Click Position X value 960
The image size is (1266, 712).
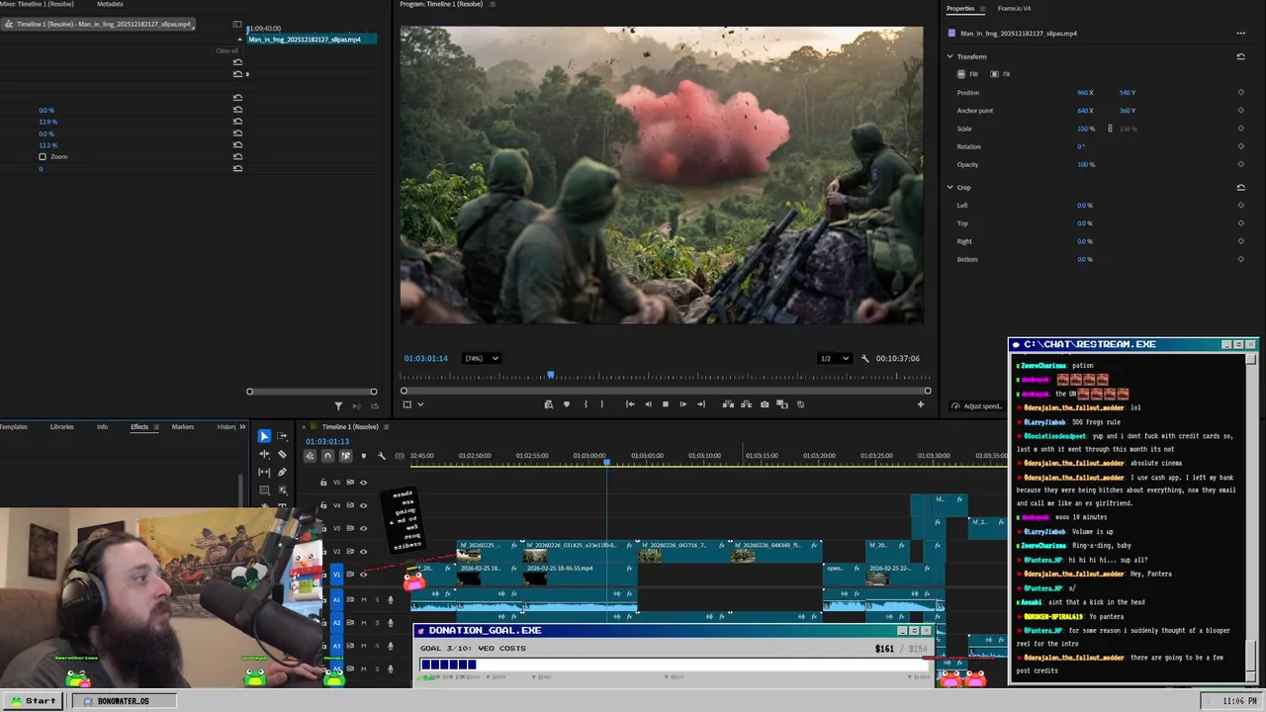[1085, 93]
